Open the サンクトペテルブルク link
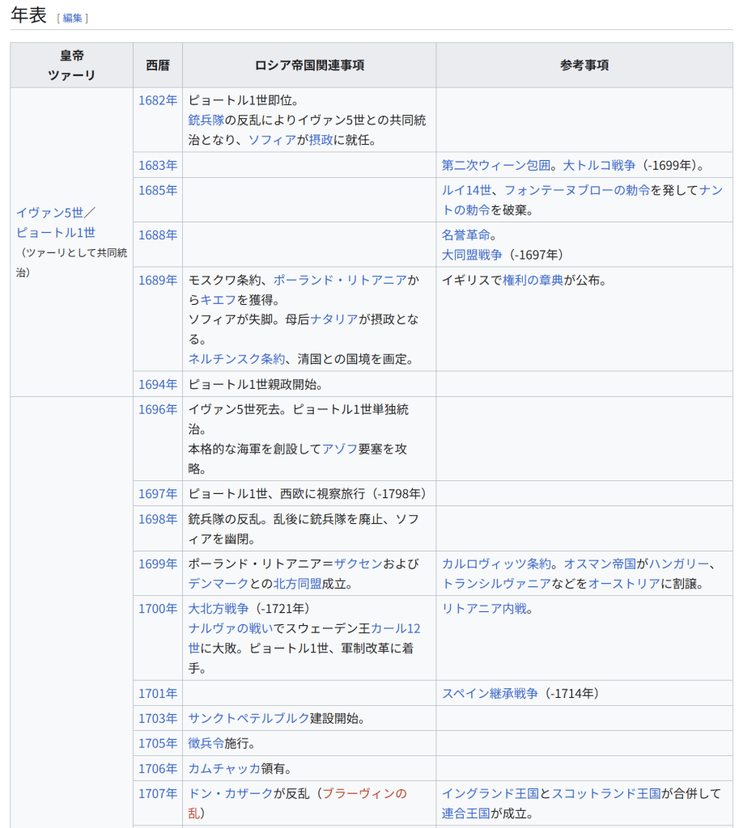 248,718
